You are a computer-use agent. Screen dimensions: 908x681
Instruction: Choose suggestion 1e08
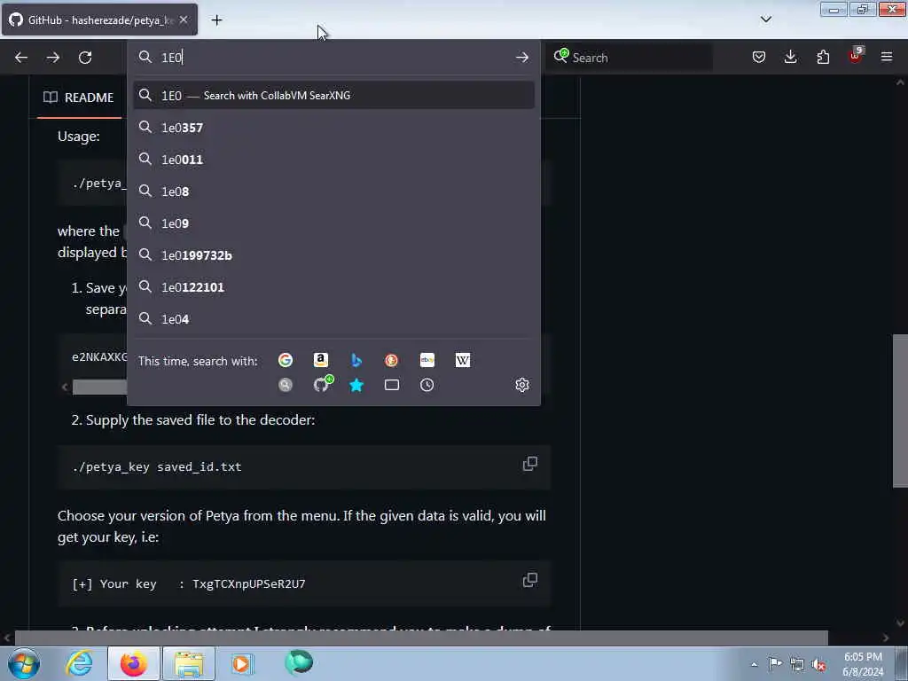[333, 192]
